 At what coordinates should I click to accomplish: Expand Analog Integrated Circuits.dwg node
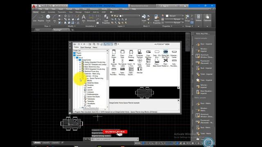coord(80,62)
